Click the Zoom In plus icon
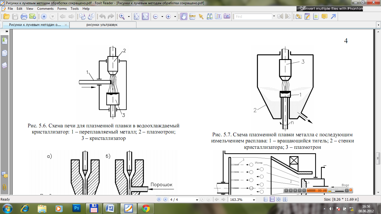This screenshot has width=381, height=214. 168,16
